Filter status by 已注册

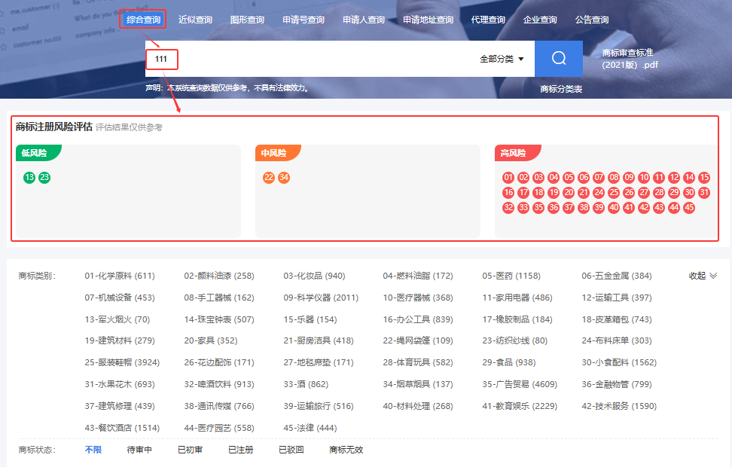pos(240,450)
